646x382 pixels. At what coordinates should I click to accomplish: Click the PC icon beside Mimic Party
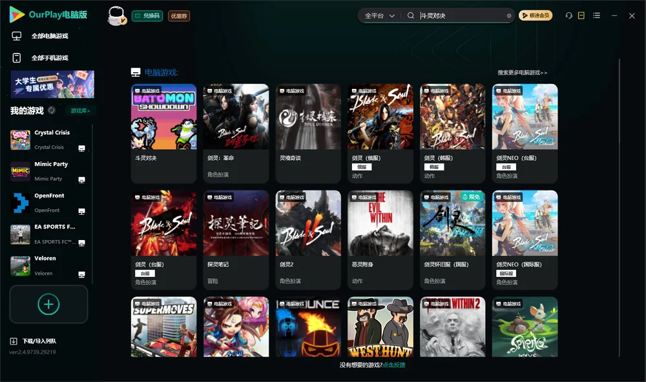coord(81,180)
